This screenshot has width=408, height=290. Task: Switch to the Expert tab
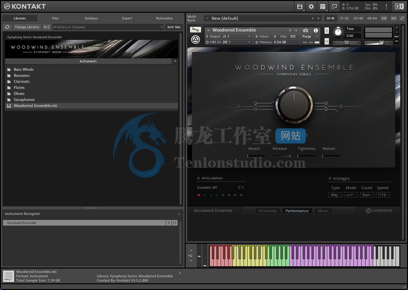[127, 18]
